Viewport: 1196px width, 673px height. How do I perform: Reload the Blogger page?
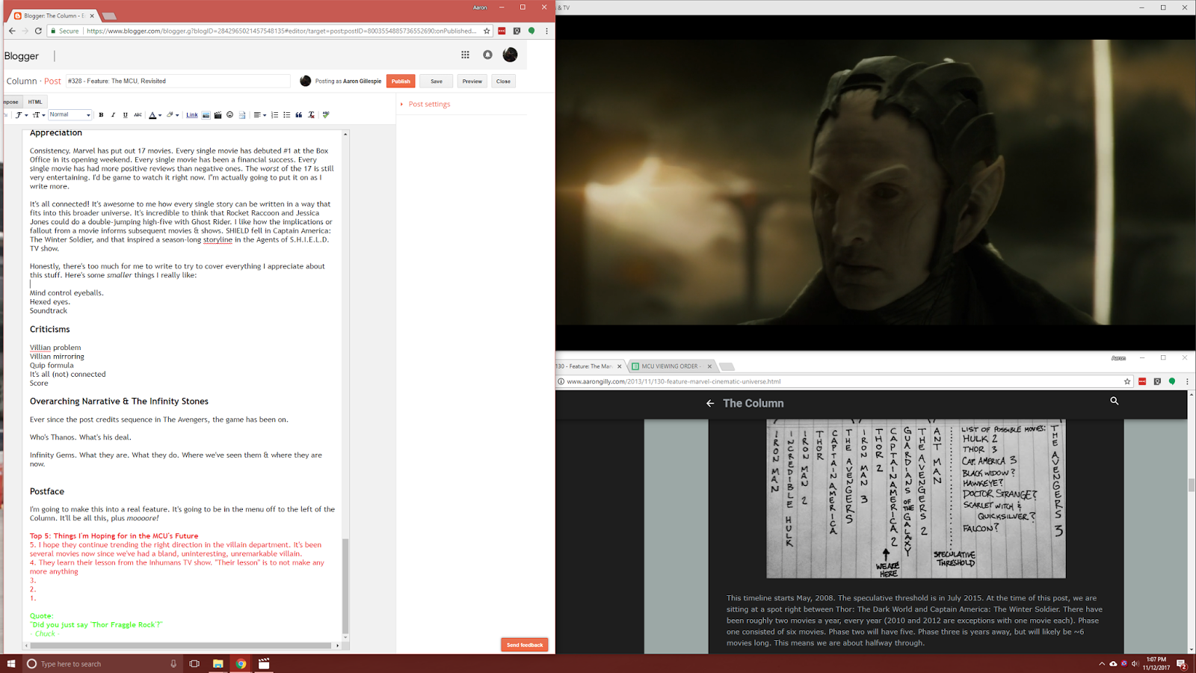pos(38,31)
